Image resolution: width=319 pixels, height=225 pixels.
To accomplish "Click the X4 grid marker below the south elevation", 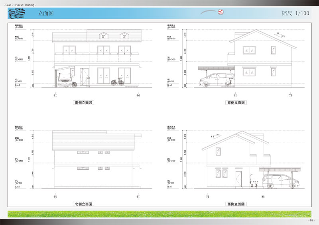I will pyautogui.click(x=138, y=96).
